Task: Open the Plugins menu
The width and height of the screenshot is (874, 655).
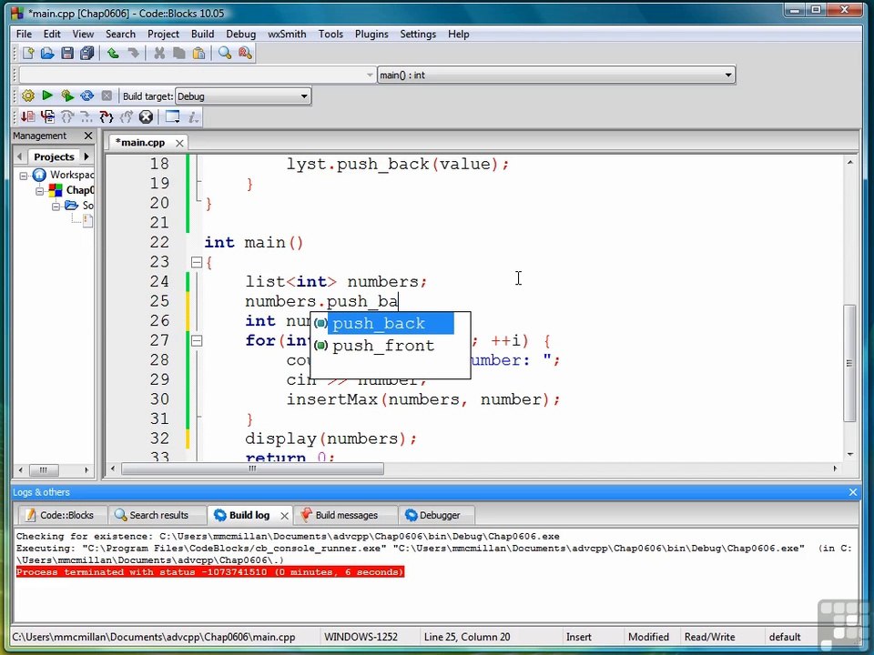Action: [371, 34]
